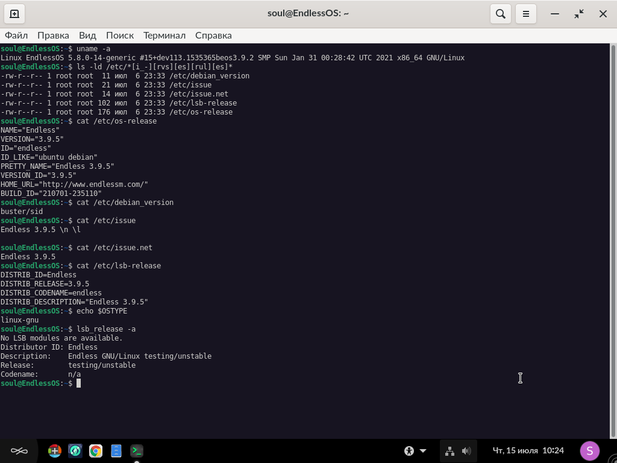Click the command 'cat /etc/os-release'
617x463 pixels.
[116, 121]
